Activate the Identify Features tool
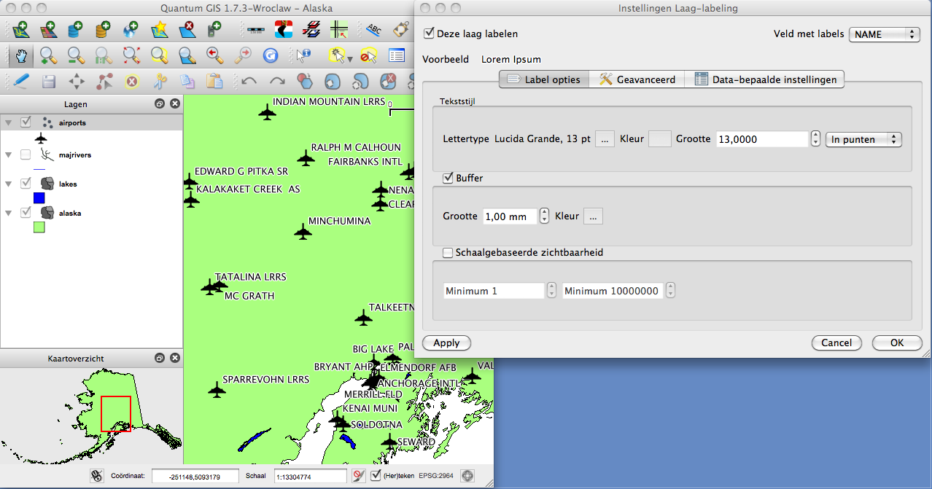This screenshot has width=932, height=489. click(303, 55)
